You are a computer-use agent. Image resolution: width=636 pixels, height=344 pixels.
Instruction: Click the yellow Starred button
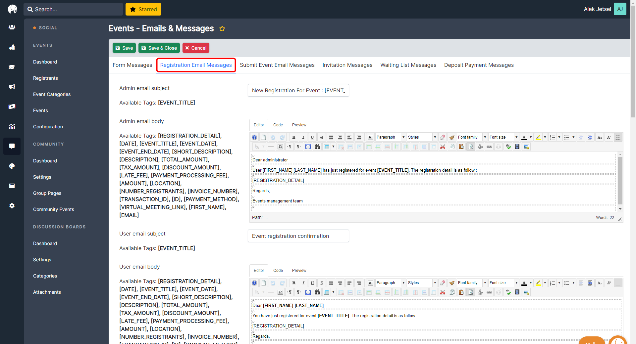click(143, 9)
